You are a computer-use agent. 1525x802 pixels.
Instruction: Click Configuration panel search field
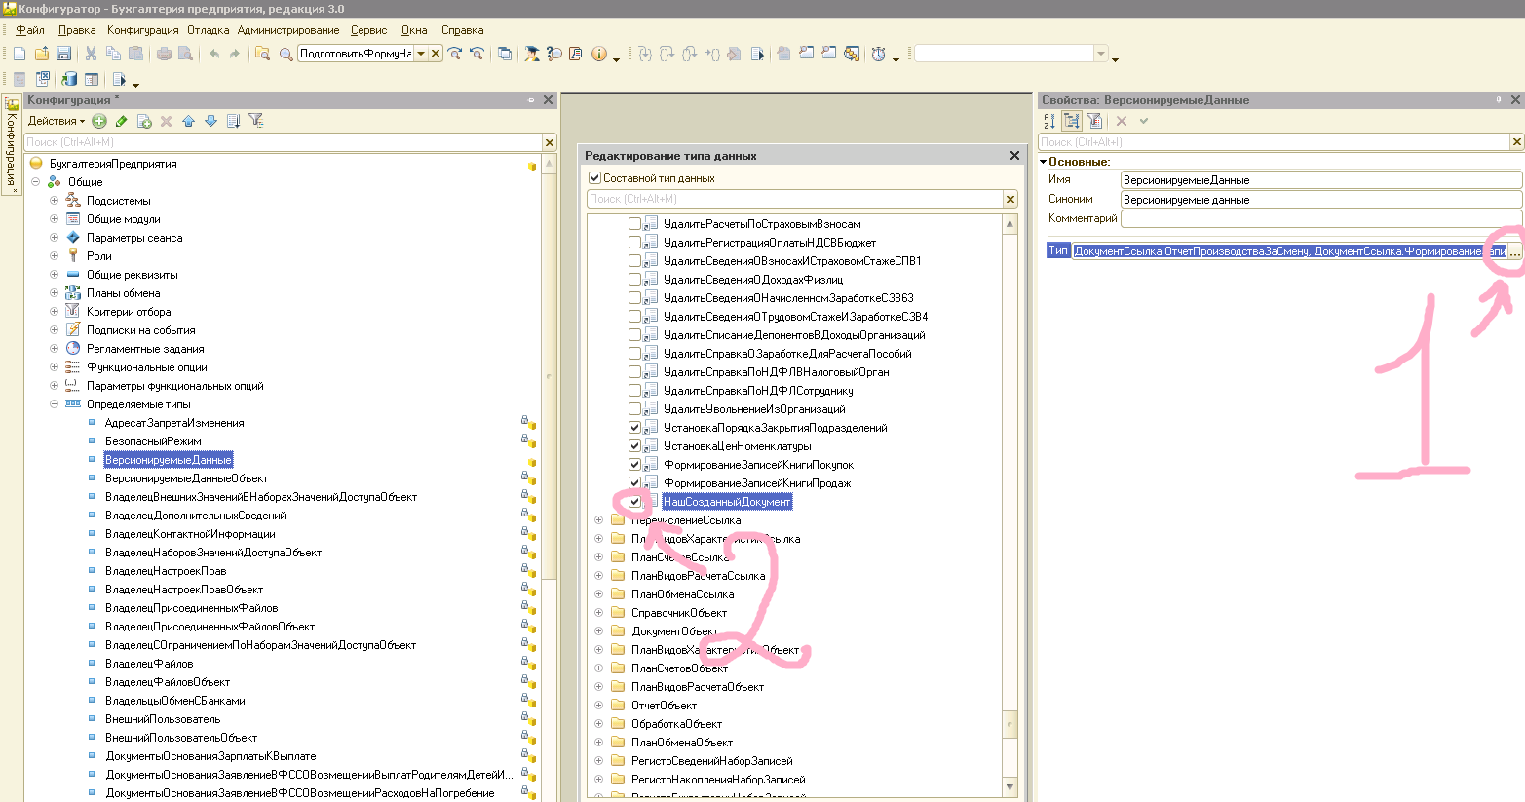pyautogui.click(x=283, y=142)
